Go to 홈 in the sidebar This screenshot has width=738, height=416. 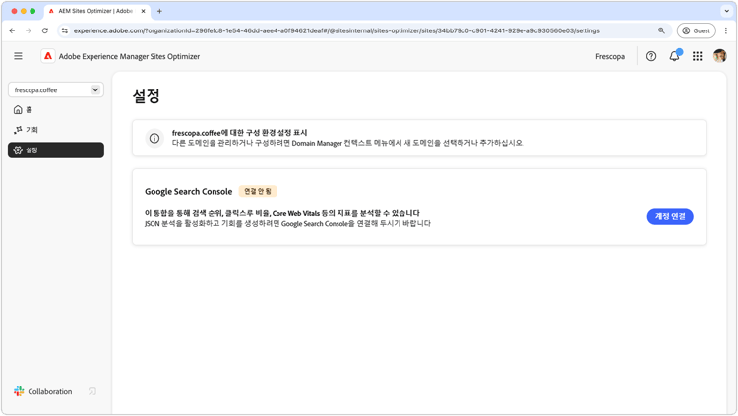coord(56,109)
